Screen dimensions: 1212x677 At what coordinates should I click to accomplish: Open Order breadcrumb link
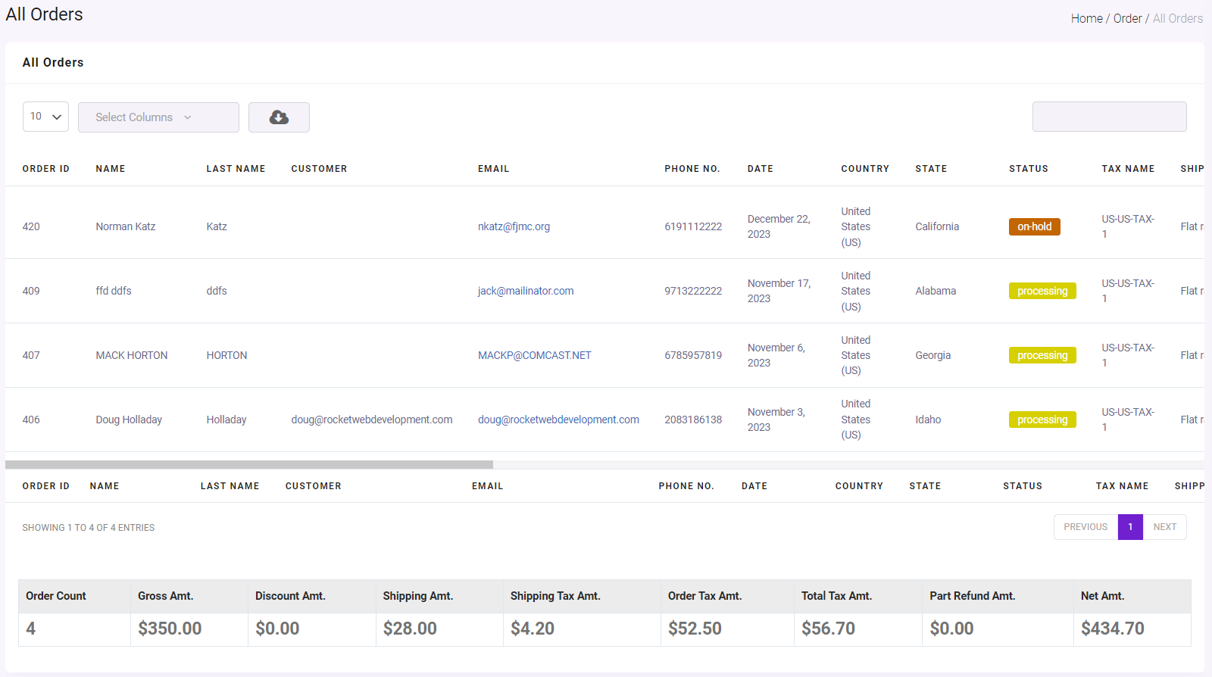(1127, 18)
